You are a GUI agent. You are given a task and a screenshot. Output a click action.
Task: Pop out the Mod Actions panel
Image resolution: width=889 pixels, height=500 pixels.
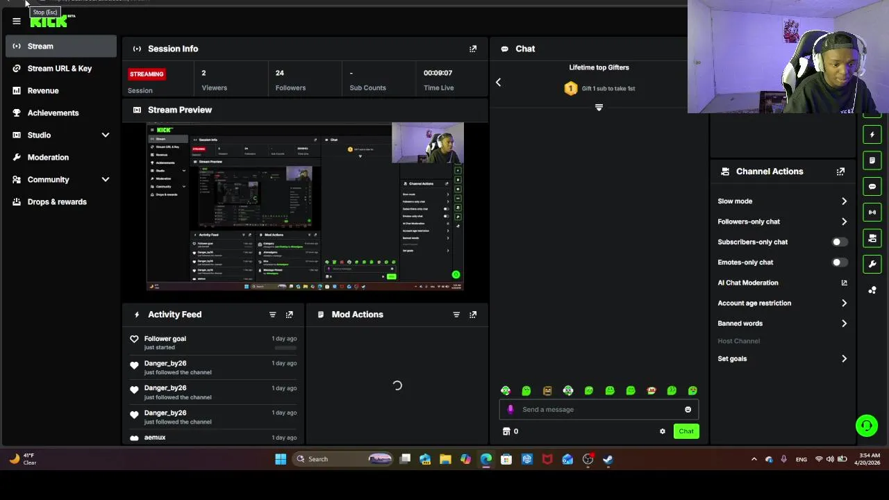(x=473, y=315)
